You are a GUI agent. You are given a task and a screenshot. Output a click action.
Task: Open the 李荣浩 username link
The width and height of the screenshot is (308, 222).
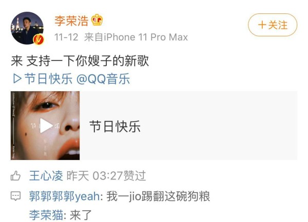71,21
